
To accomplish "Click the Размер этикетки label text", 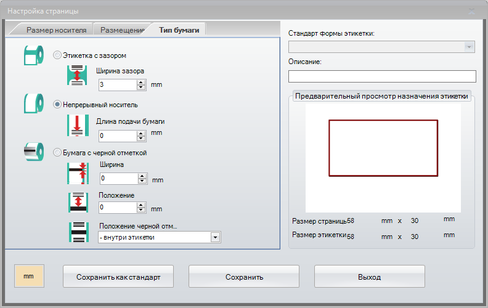I will (x=319, y=235).
